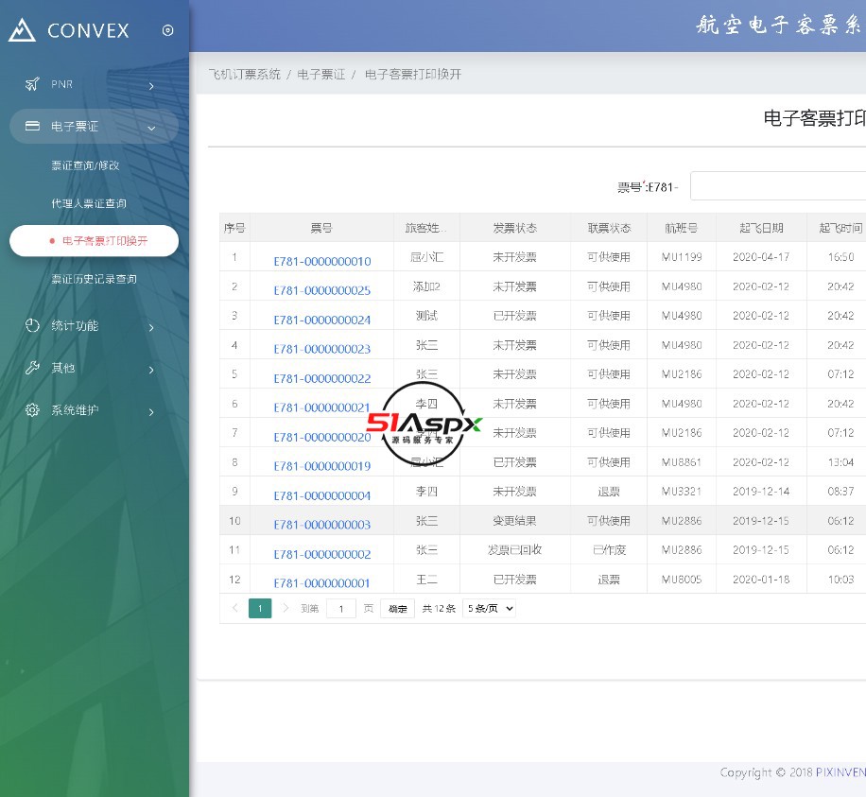Select page 1 in pagination
This screenshot has height=797, width=866.
coord(260,609)
